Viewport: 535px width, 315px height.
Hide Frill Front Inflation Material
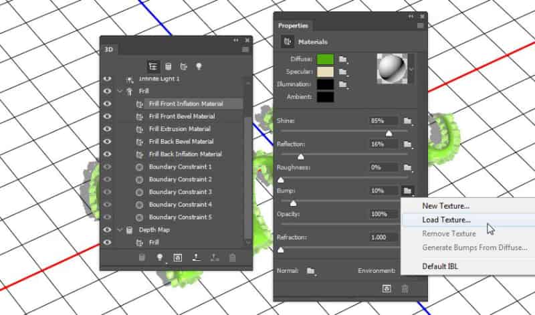coord(107,104)
